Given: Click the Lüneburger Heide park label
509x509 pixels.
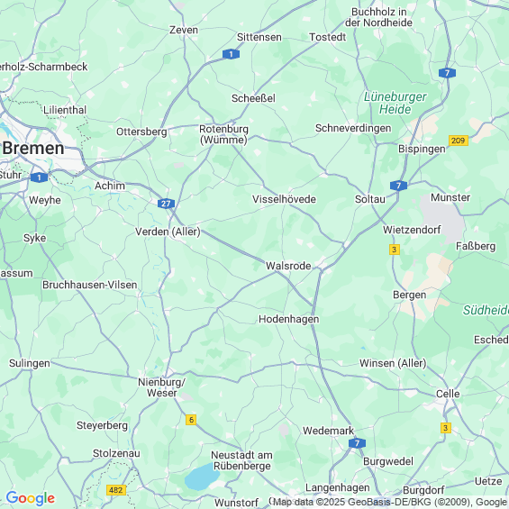Looking at the screenshot, I should pyautogui.click(x=395, y=103).
